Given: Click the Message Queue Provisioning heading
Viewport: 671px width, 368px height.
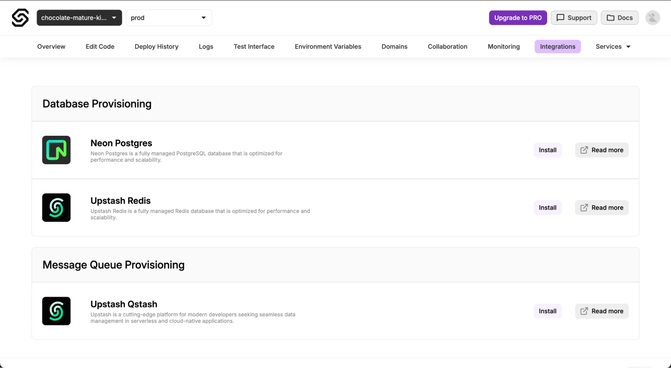Looking at the screenshot, I should pos(113,265).
